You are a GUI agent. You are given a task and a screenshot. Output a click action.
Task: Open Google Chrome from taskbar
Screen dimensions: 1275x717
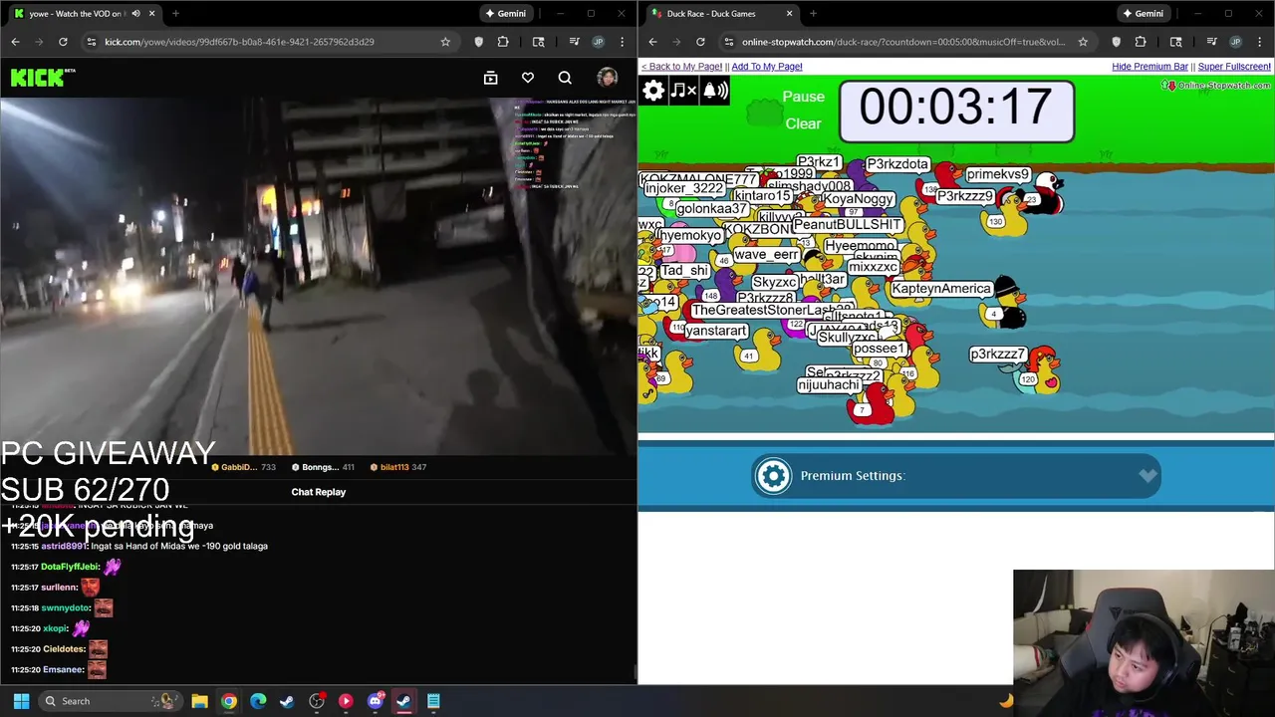229,701
